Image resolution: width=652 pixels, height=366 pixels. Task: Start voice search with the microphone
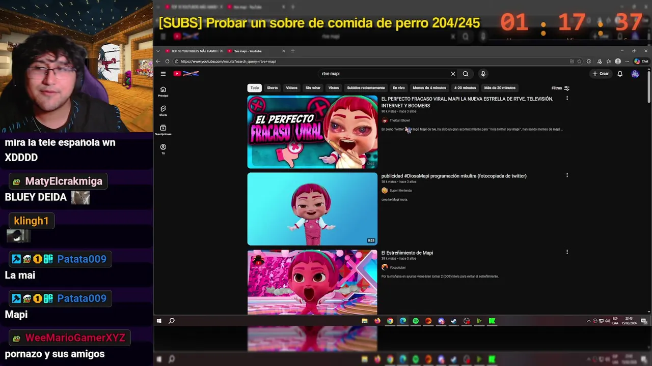click(483, 74)
